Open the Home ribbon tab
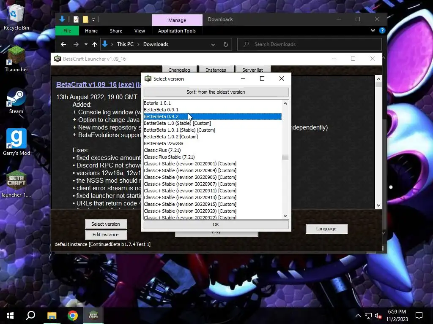 pyautogui.click(x=91, y=31)
